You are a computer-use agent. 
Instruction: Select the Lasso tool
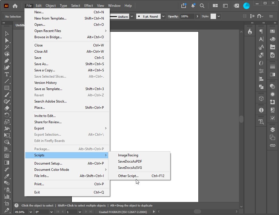click(x=7, y=54)
